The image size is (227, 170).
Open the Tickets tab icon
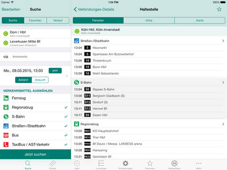(x=52, y=163)
